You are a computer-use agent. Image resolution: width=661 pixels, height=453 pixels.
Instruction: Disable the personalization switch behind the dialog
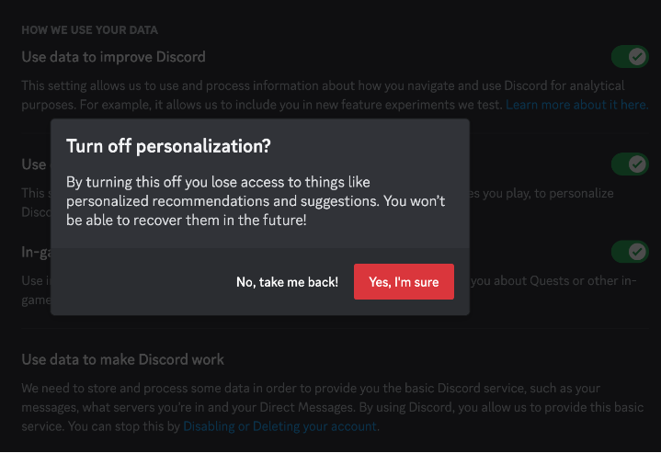(630, 164)
